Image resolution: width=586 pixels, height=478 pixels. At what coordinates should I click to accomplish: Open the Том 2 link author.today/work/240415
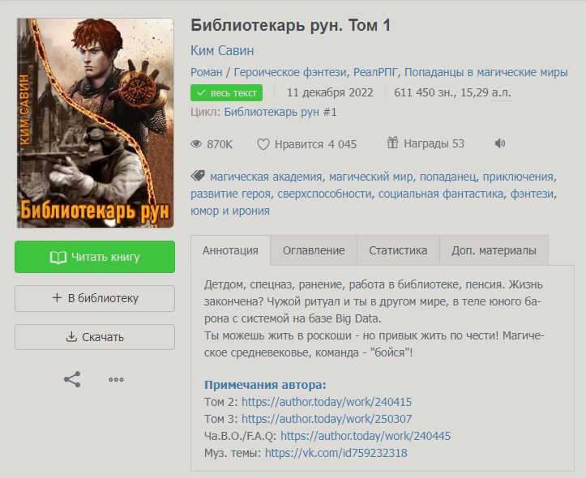[327, 402]
